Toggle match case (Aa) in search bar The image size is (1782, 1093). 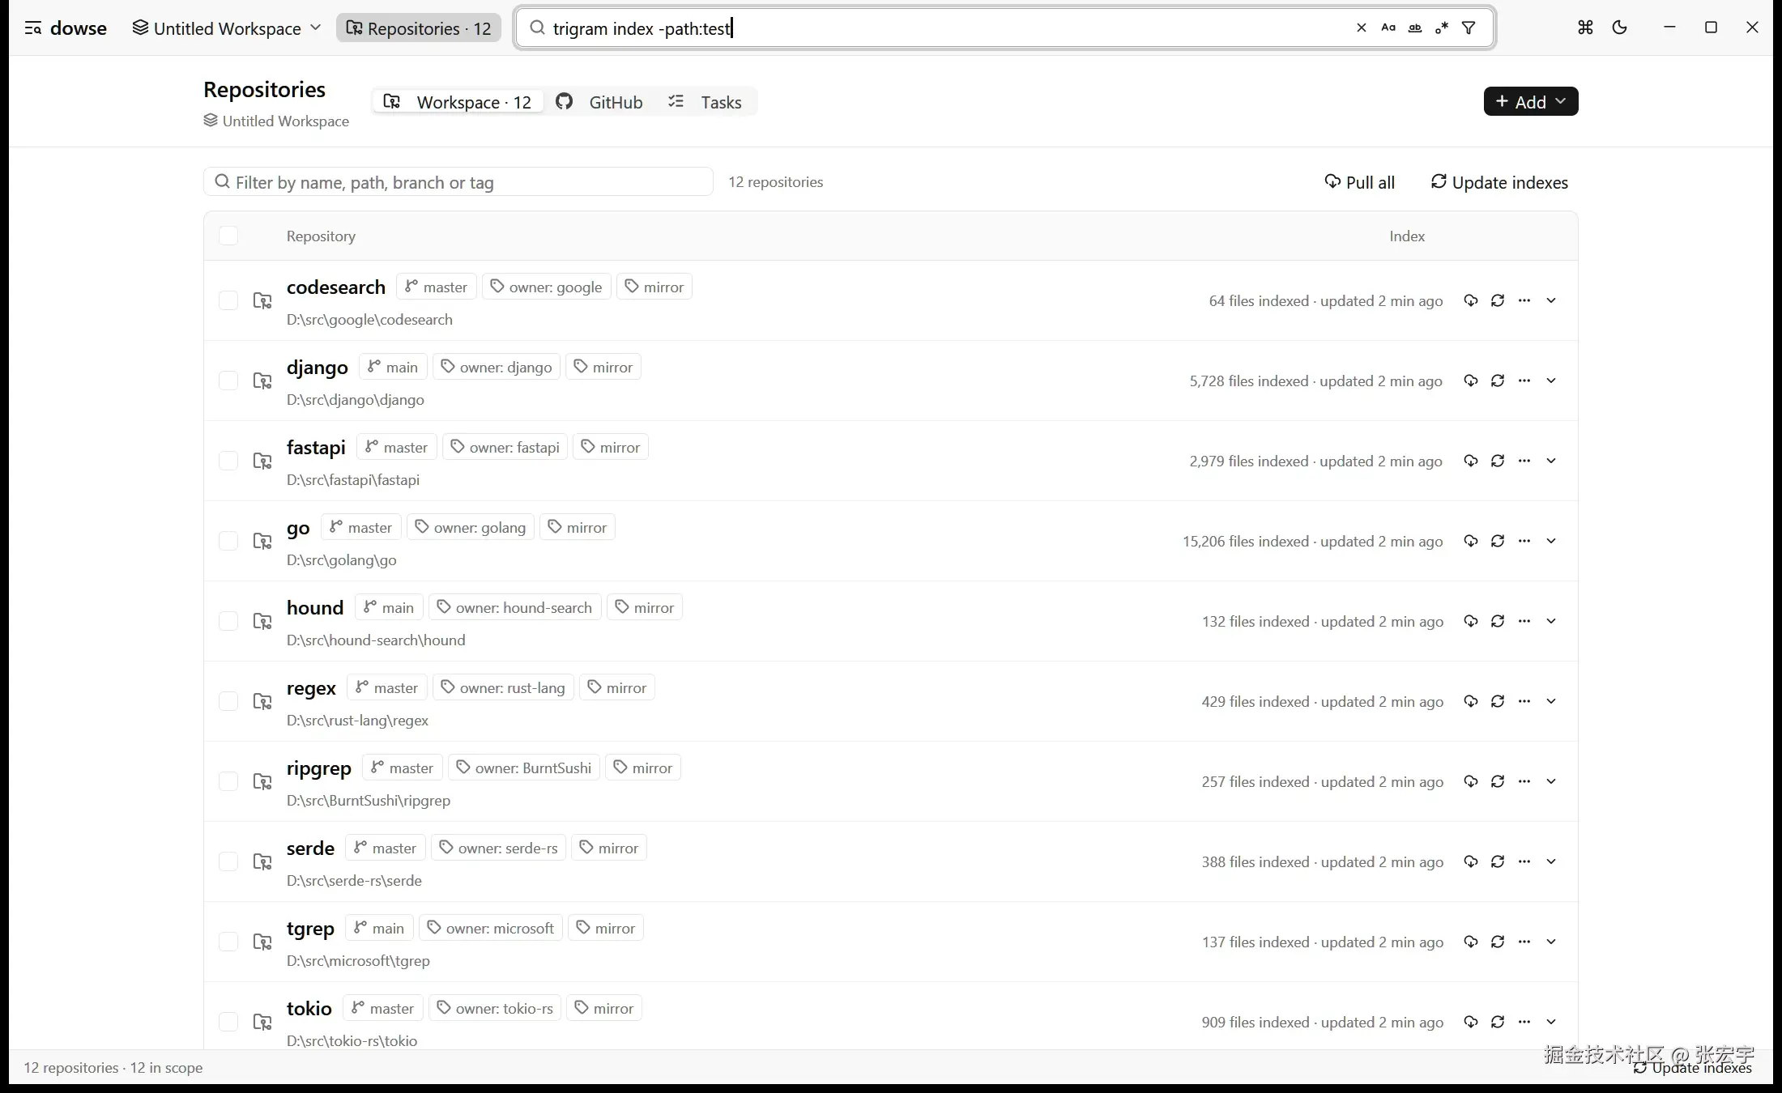click(1388, 28)
